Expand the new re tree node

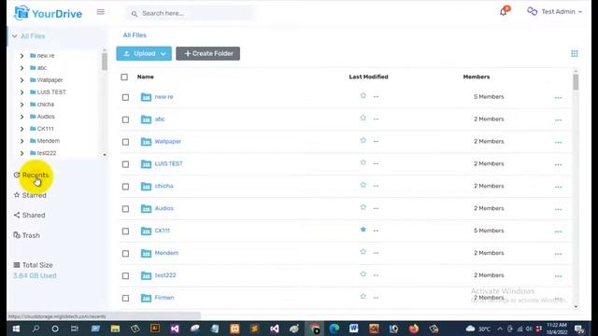coord(21,56)
